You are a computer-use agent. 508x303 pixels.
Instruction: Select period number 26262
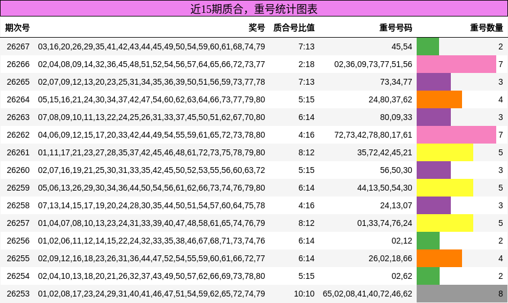point(18,135)
